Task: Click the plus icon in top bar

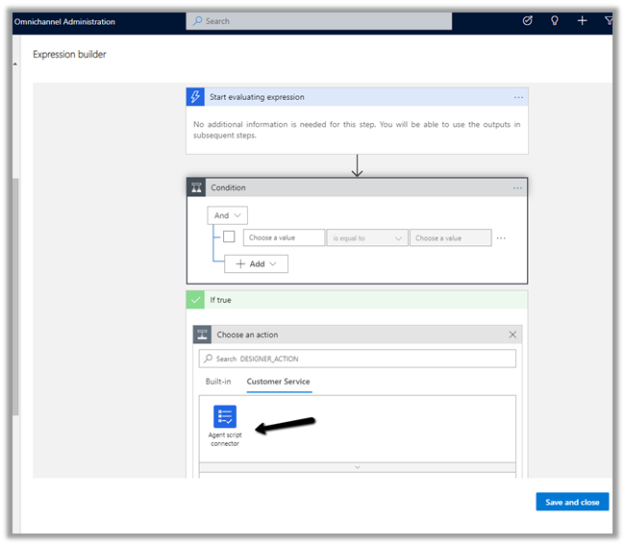Action: 583,20
